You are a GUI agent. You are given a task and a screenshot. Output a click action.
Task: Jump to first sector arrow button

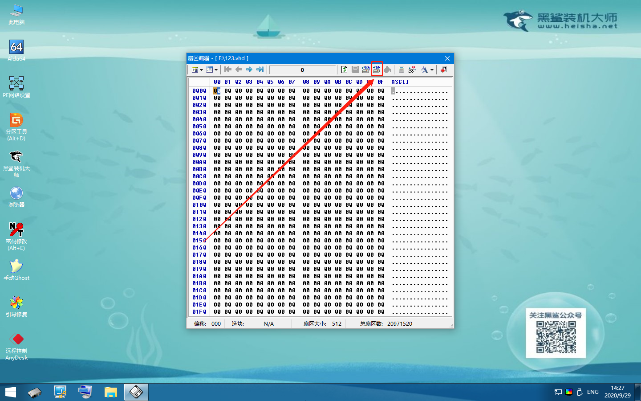(x=228, y=70)
